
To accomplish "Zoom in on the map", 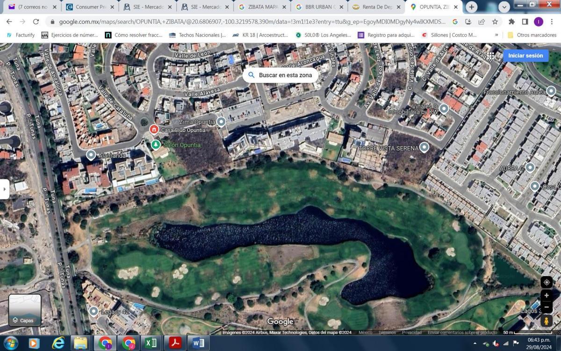I will tap(547, 296).
